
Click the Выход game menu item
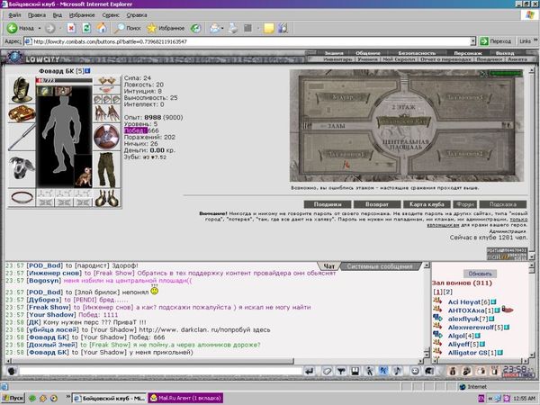tap(505, 53)
